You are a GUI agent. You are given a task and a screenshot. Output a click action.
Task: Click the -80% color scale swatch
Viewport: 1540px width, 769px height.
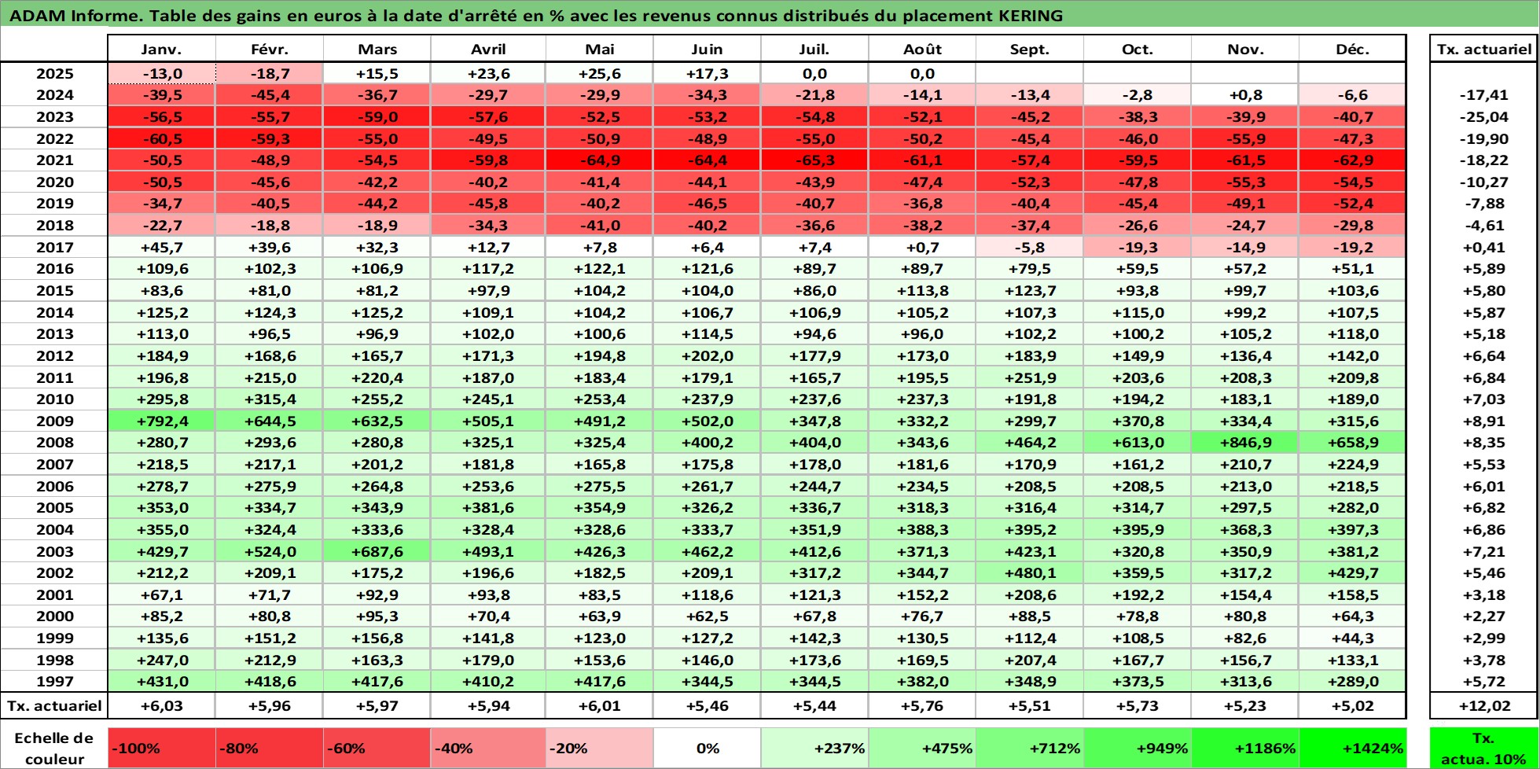[x=269, y=748]
